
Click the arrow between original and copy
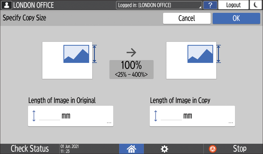(131, 53)
